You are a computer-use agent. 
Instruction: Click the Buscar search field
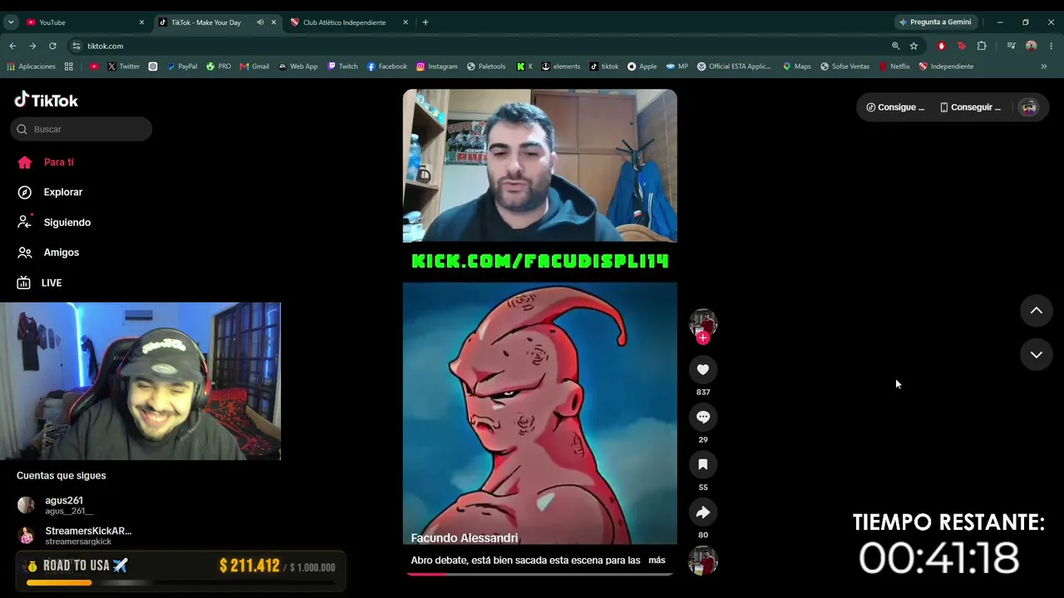81,129
